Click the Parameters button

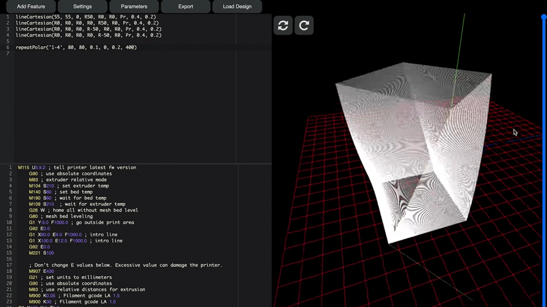[134, 6]
